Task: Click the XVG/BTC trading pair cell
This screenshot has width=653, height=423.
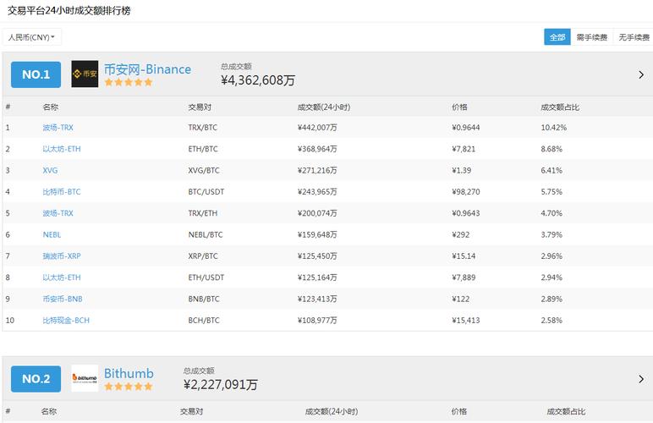Action: pos(204,170)
